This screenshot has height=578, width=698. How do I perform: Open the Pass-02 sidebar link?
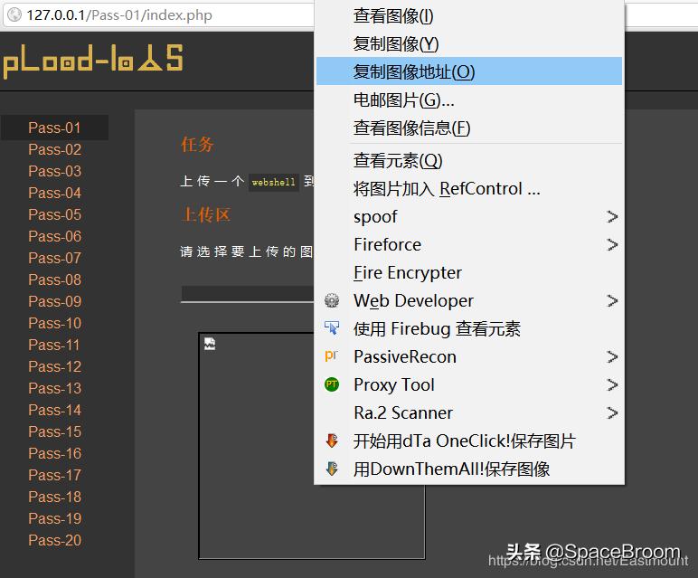pos(54,149)
